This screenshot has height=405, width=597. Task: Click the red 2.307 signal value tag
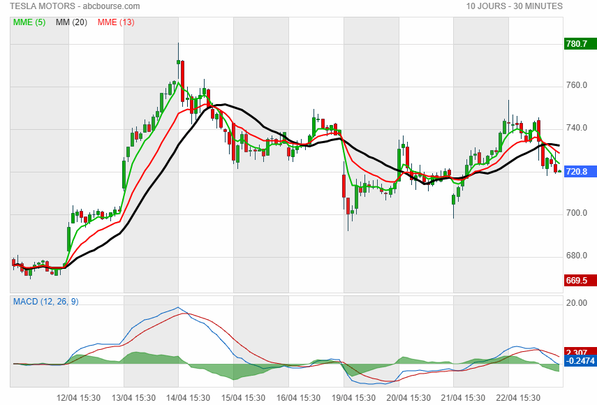(580, 351)
